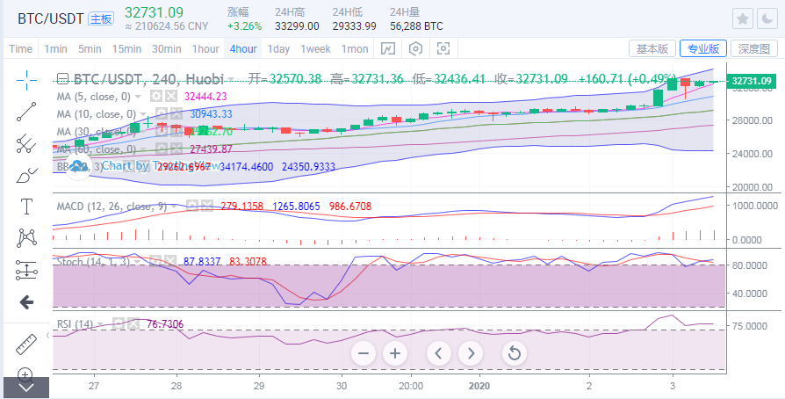Open Chart by TradingView link
Screen dimensions: 785x399
[160, 166]
